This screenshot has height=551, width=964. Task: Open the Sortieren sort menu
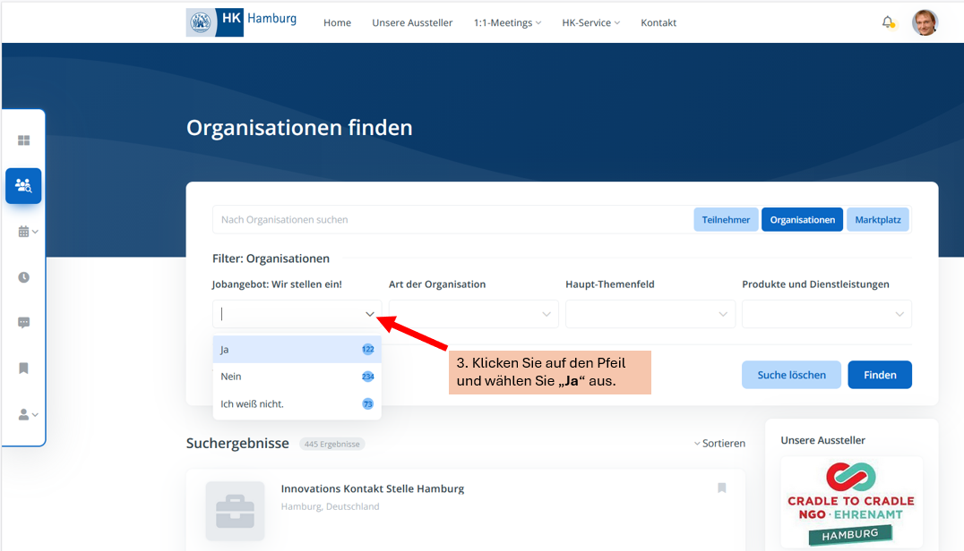[x=719, y=444]
